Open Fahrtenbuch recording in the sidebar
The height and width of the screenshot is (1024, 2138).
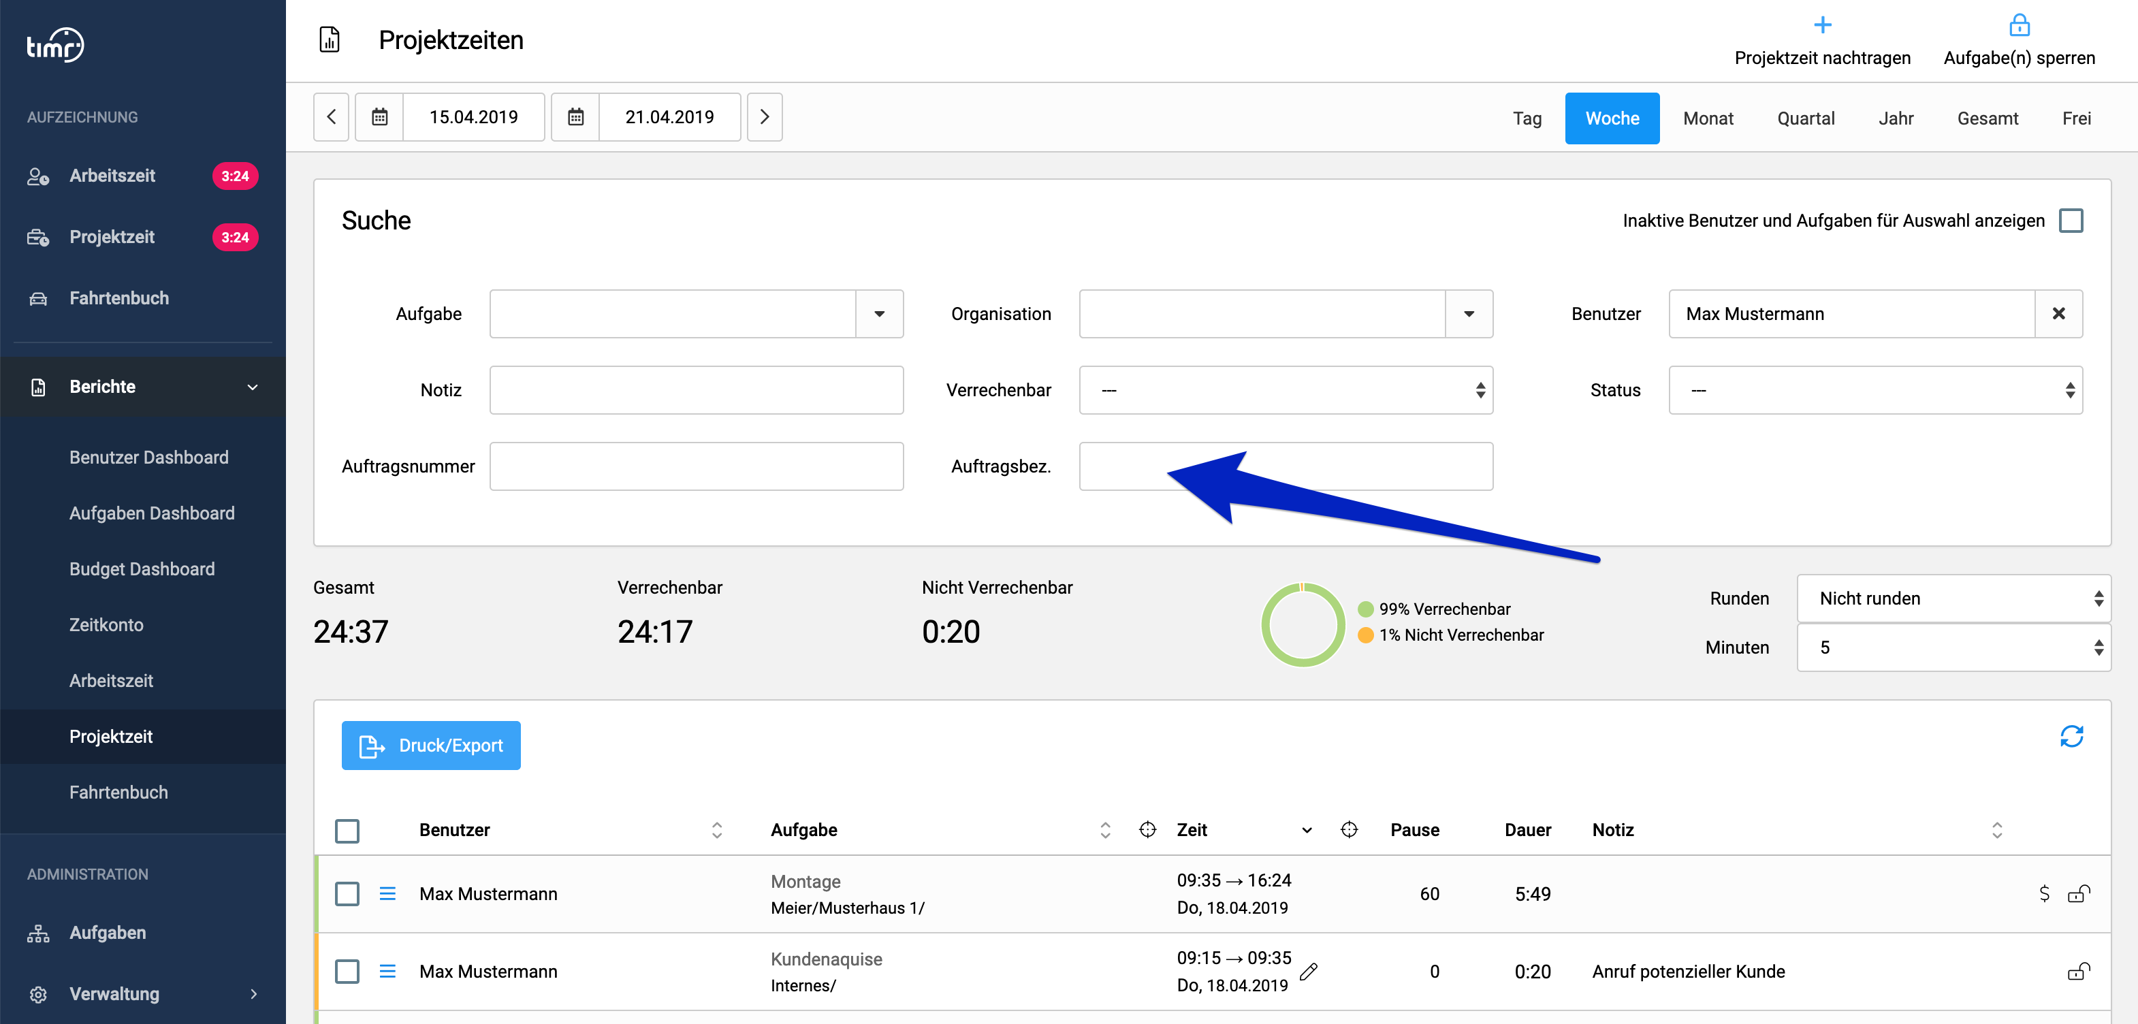[x=118, y=298]
